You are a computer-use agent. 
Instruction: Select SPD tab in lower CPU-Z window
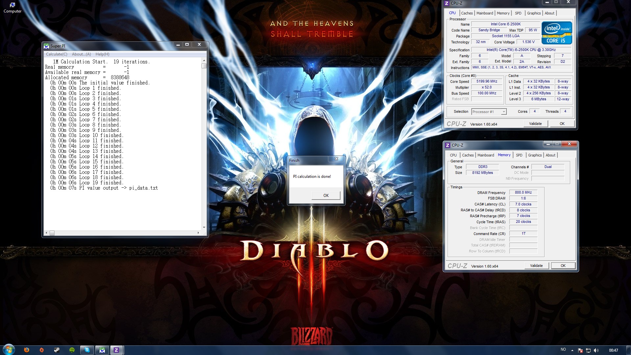click(x=519, y=155)
